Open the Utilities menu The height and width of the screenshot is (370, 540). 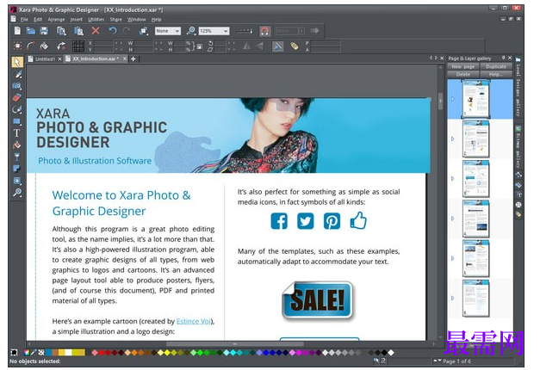point(96,20)
